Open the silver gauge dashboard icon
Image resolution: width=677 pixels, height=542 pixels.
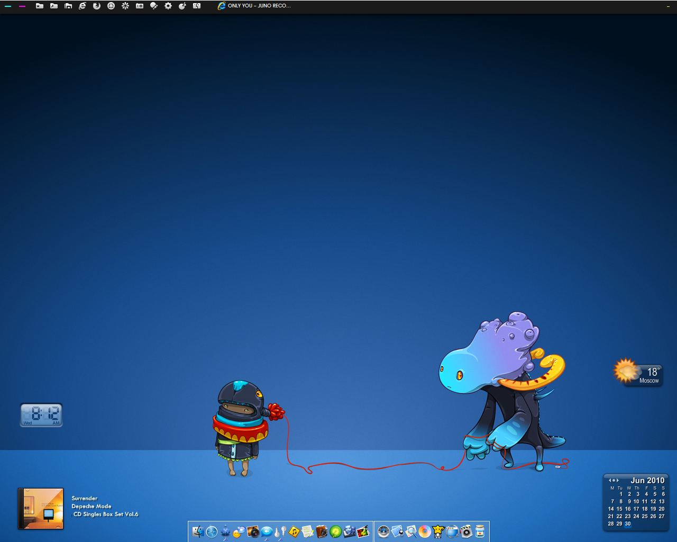pyautogui.click(x=383, y=531)
